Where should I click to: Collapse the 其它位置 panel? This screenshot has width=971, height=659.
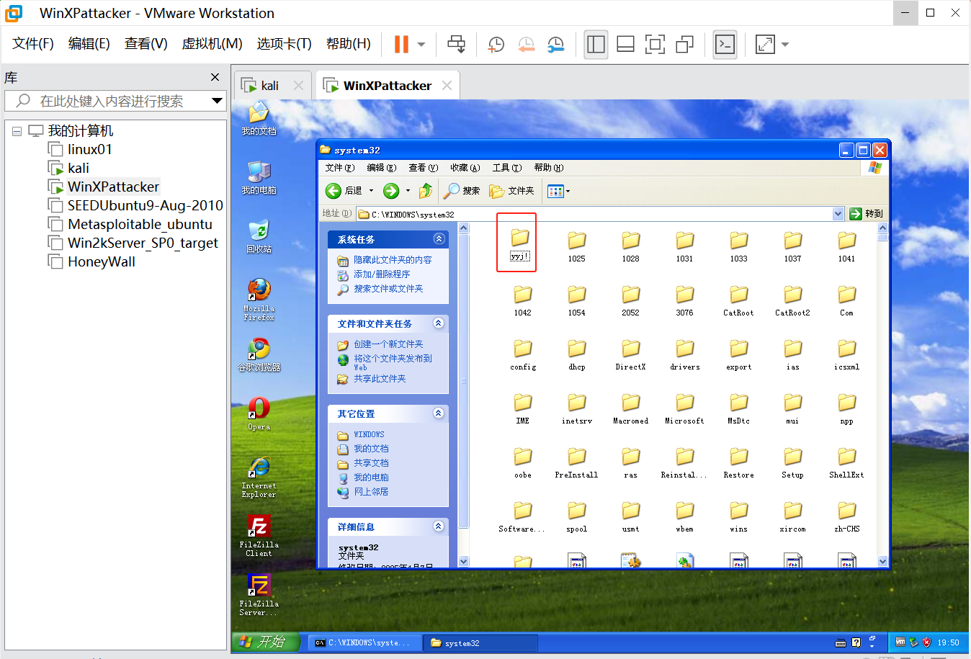[439, 413]
